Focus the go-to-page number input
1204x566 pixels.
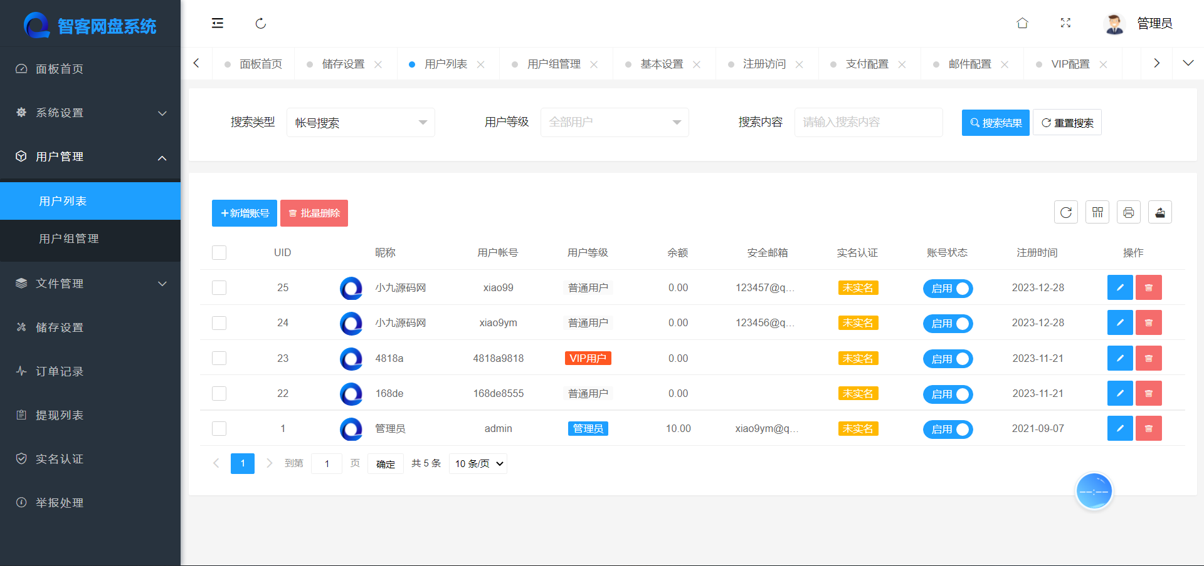(327, 463)
